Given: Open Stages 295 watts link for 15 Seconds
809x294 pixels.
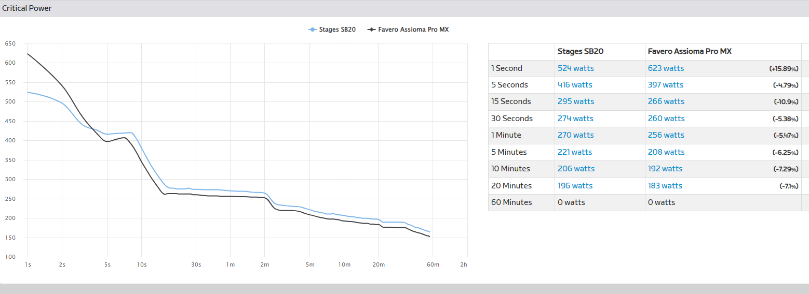Looking at the screenshot, I should [x=576, y=101].
